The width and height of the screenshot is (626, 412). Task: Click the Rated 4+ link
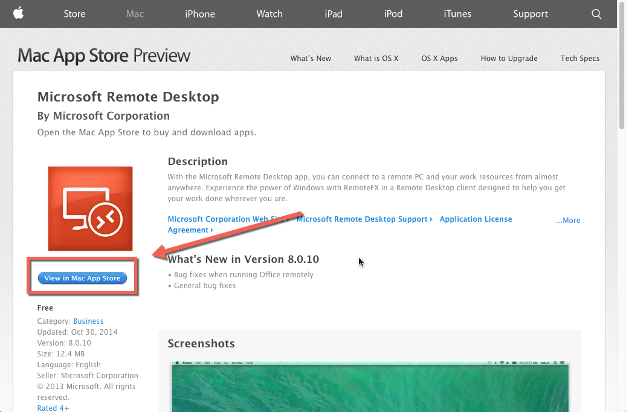[53, 408]
